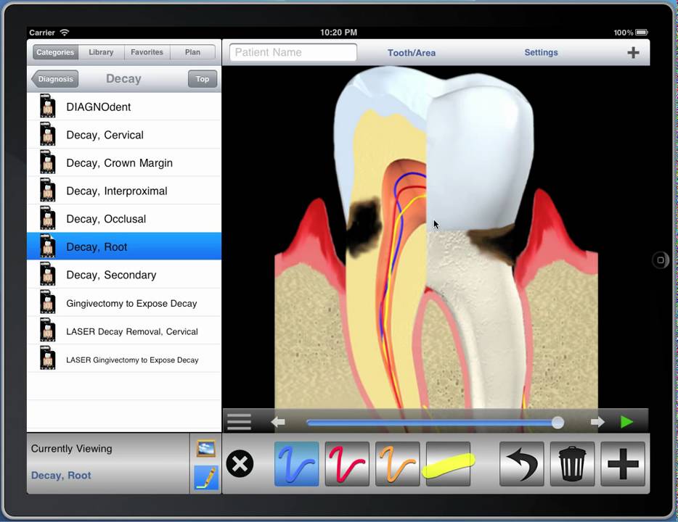
Task: Click the animation progress slider knob
Action: pyautogui.click(x=557, y=422)
